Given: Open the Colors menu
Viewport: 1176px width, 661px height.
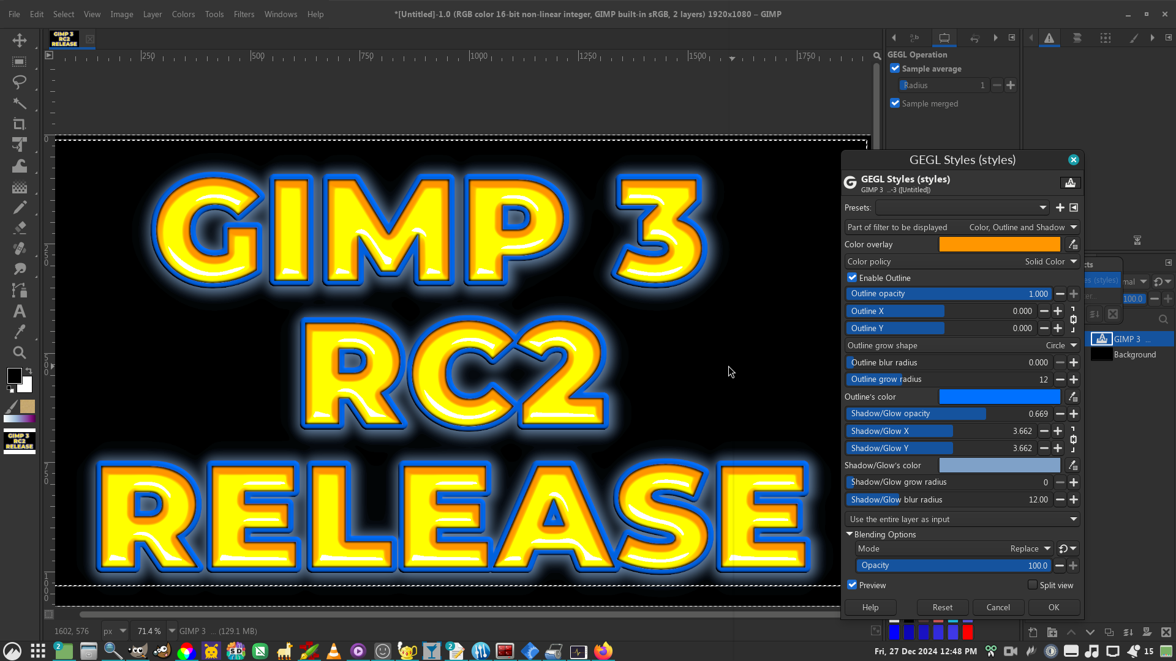Looking at the screenshot, I should click(x=183, y=14).
